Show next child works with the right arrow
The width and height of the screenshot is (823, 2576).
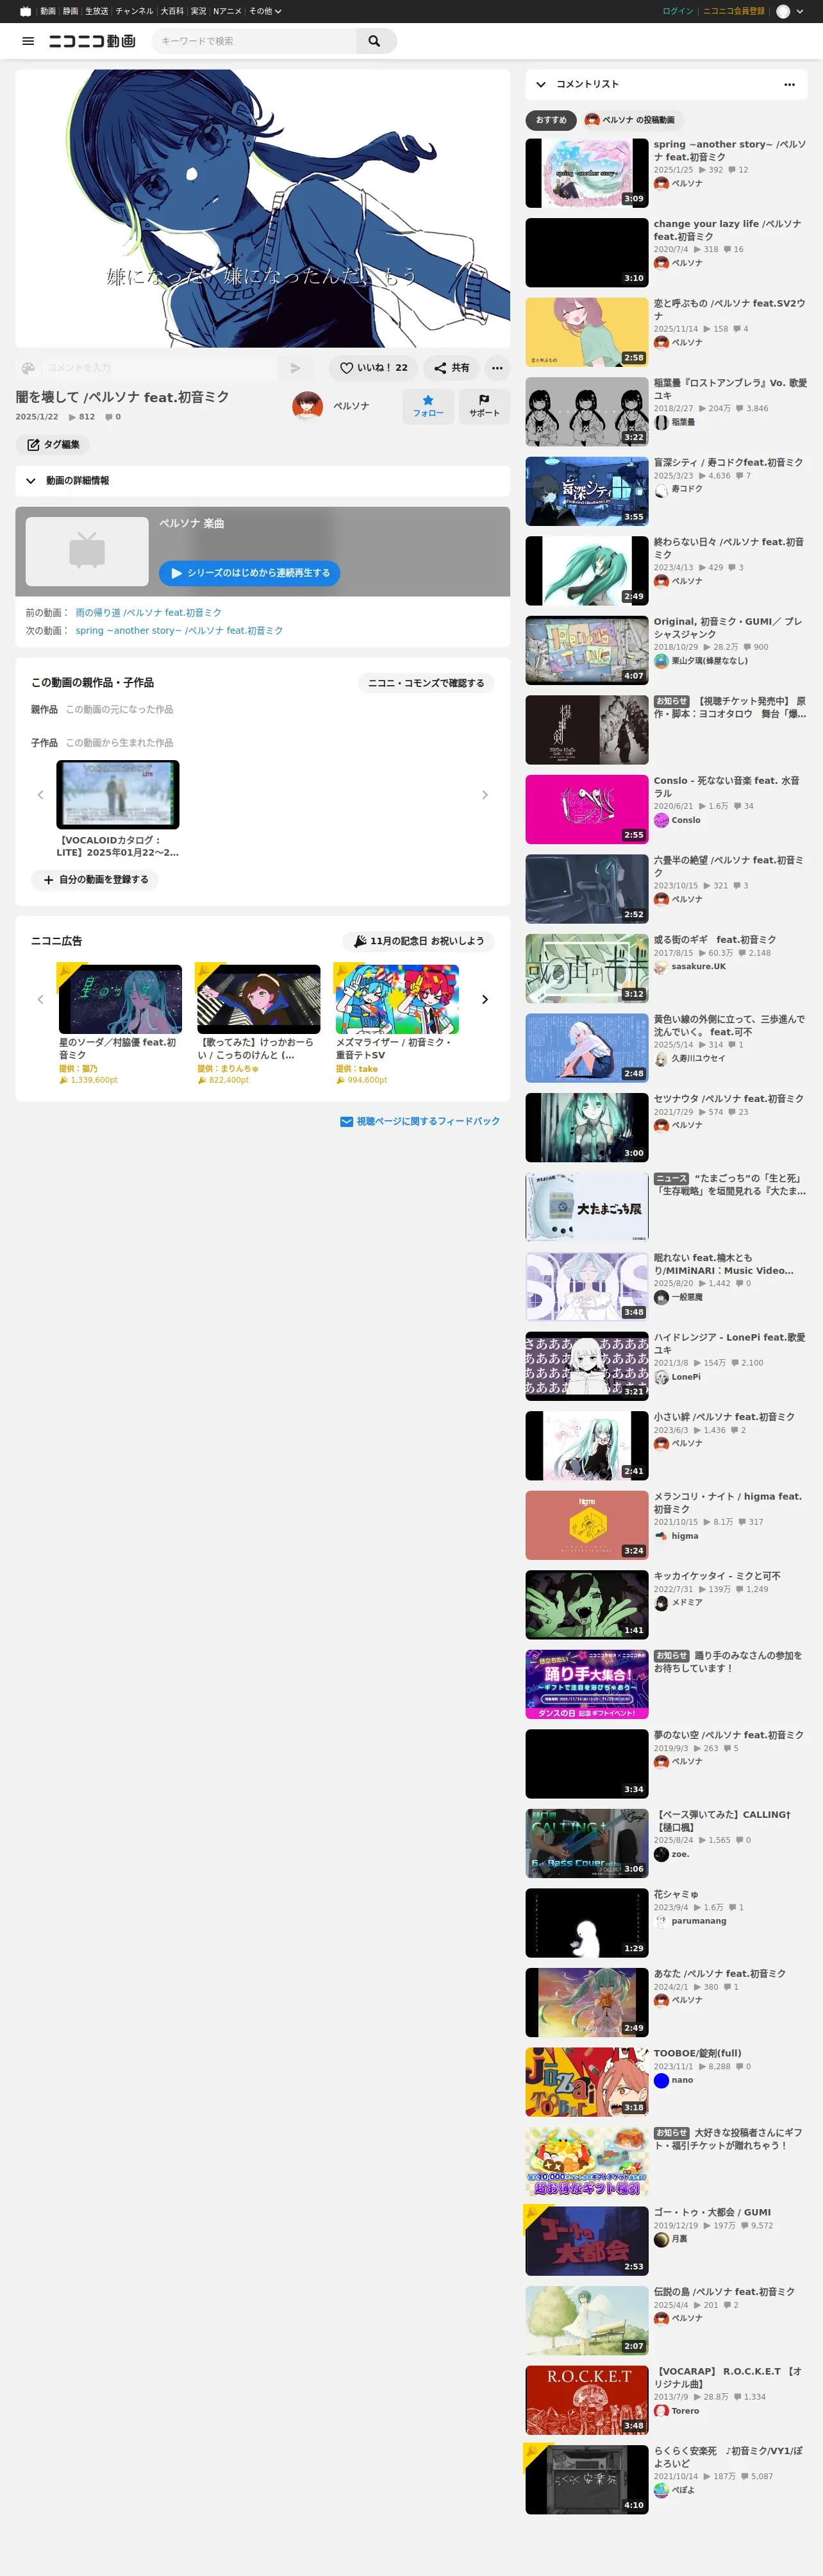[x=485, y=795]
